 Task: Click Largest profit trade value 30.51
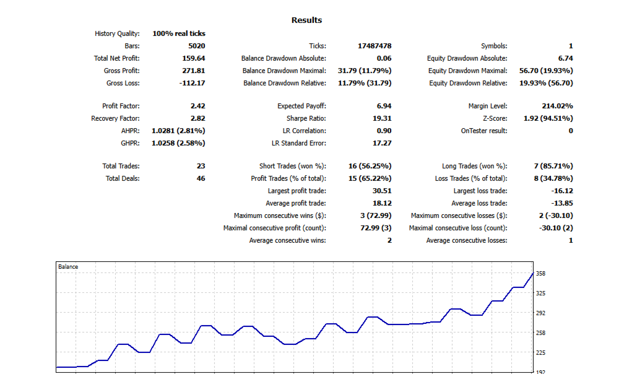pos(382,191)
